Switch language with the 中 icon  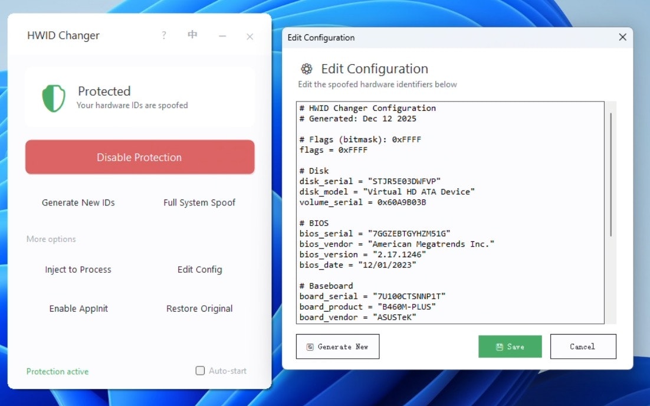(x=192, y=34)
